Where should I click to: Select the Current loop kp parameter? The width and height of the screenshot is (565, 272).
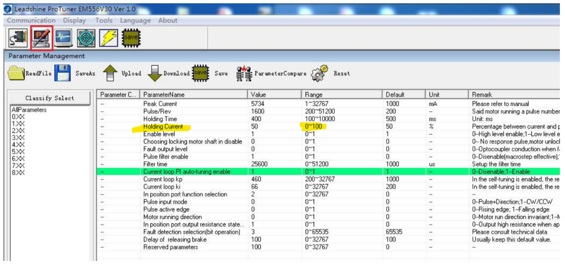tap(162, 179)
